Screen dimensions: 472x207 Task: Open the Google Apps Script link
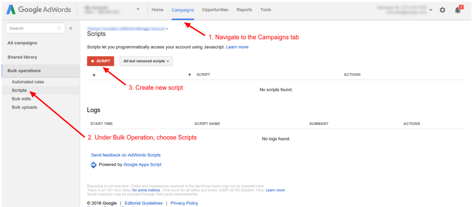(142, 165)
